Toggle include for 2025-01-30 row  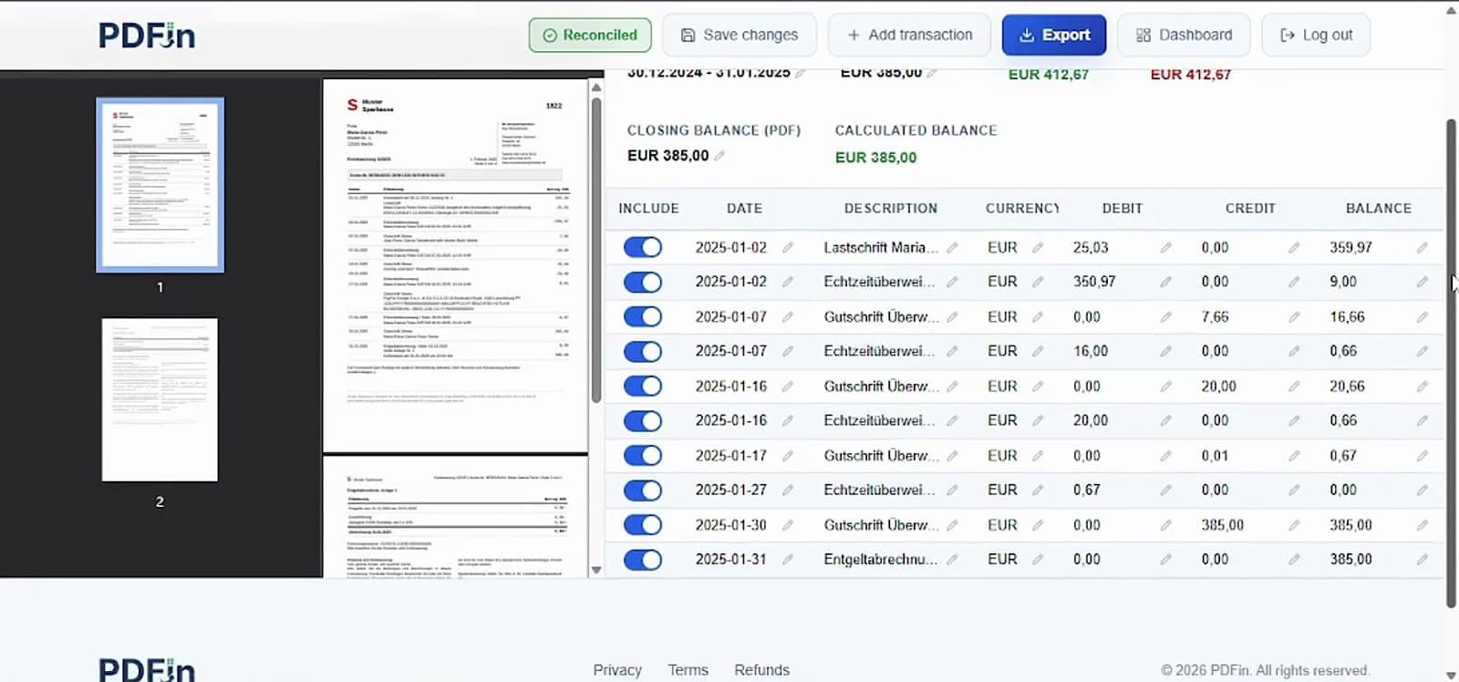pos(643,524)
